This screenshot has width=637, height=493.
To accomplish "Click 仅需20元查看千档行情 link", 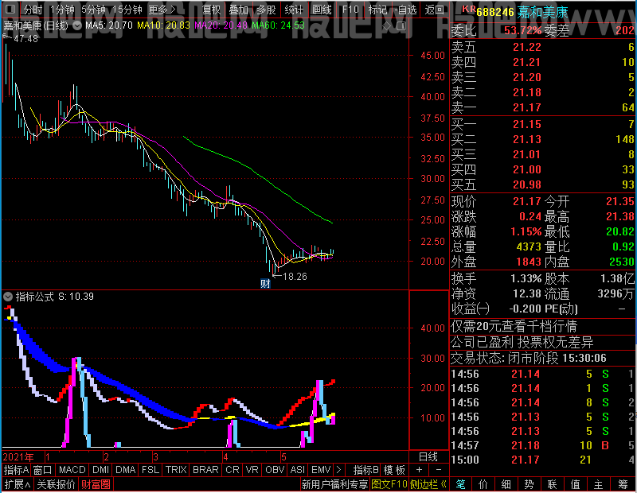I will pos(514,327).
